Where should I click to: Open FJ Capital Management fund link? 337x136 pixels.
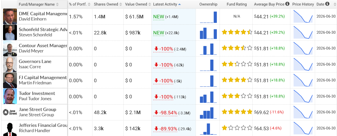click(x=43, y=77)
